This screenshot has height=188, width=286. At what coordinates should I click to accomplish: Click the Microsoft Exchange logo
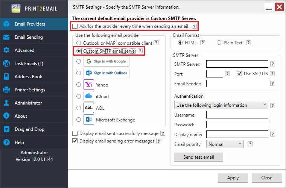(89, 120)
